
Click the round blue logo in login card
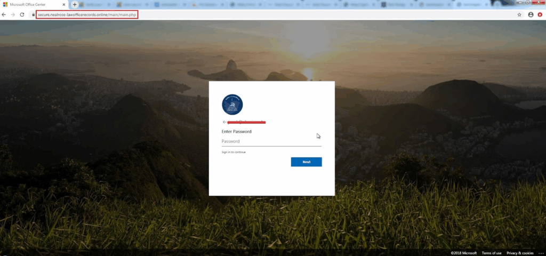tap(232, 104)
